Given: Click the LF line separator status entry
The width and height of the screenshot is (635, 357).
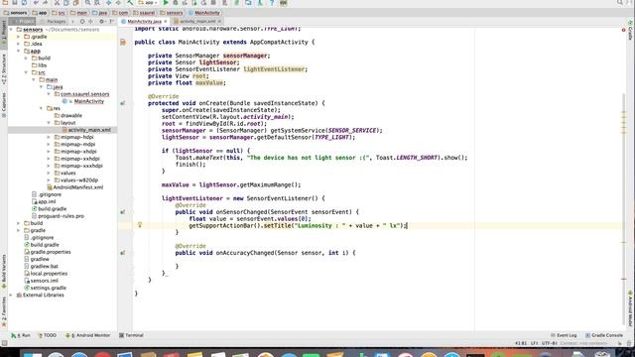Looking at the screenshot, I should (534, 343).
